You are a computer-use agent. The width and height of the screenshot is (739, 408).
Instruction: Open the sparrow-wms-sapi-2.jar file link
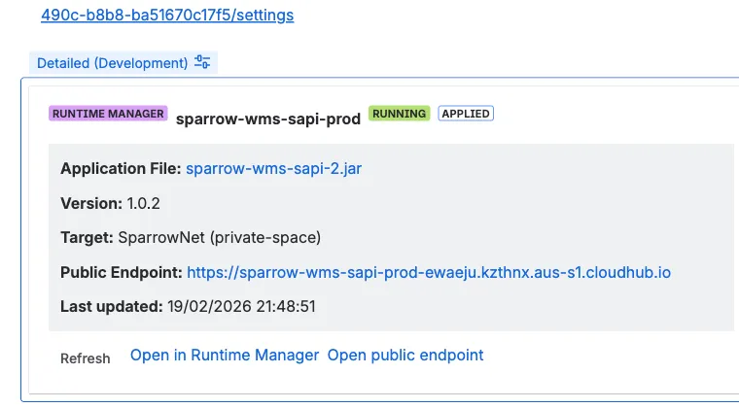click(x=274, y=168)
